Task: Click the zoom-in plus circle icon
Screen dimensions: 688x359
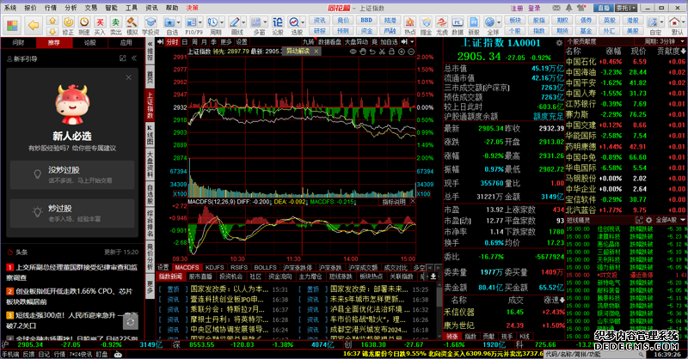Action: 402,52
